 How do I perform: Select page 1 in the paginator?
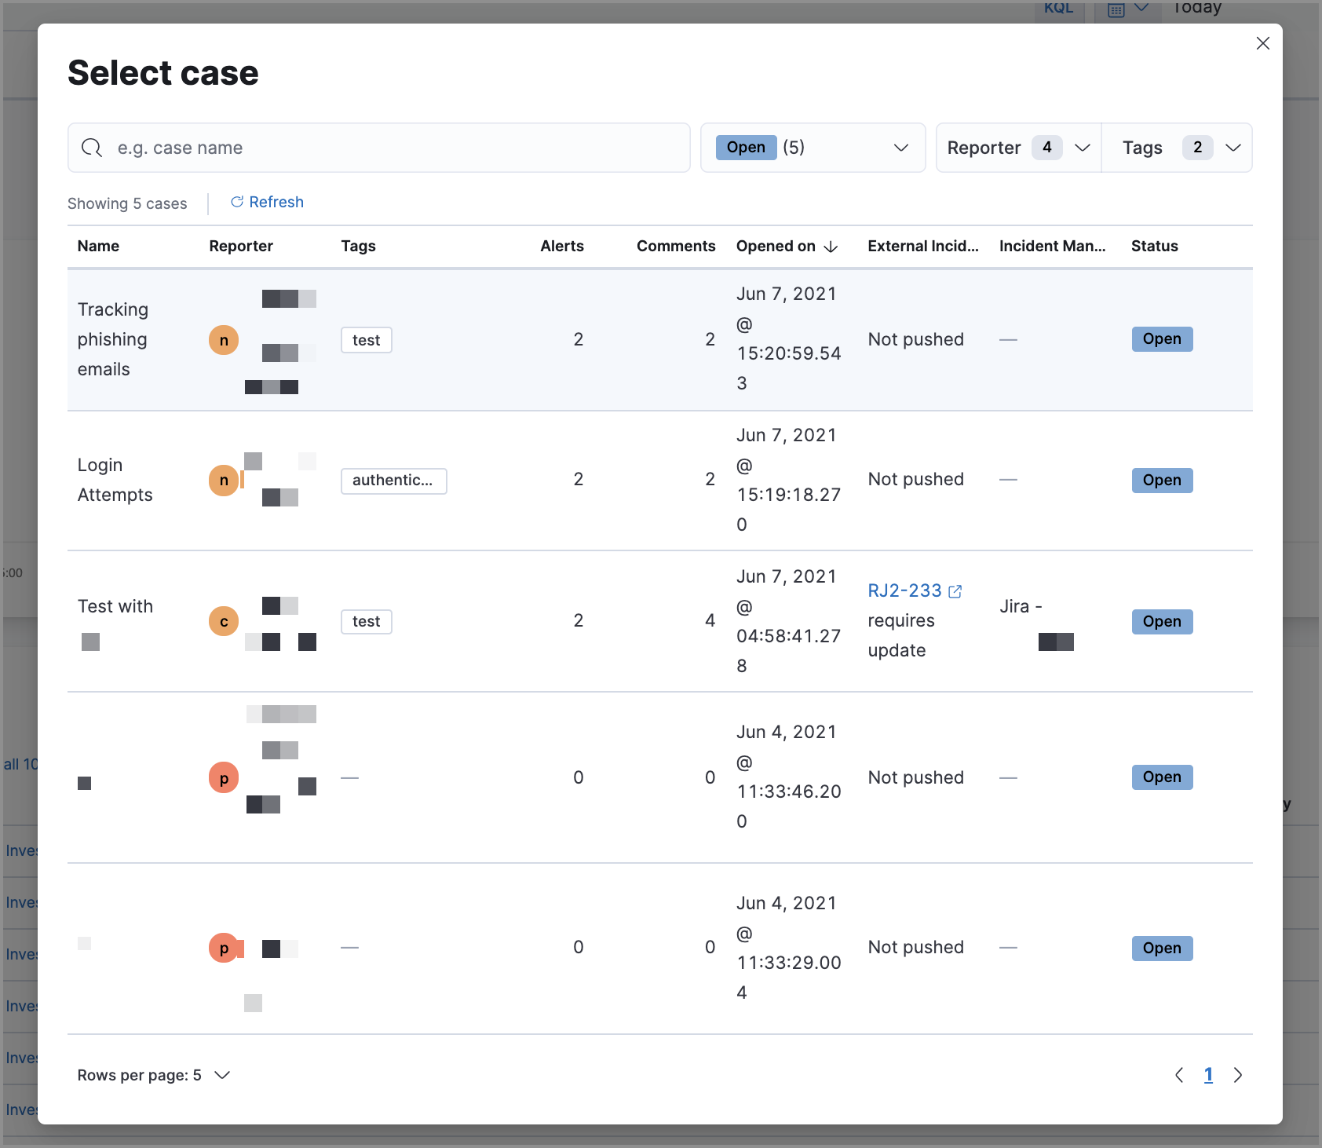[x=1209, y=1074]
